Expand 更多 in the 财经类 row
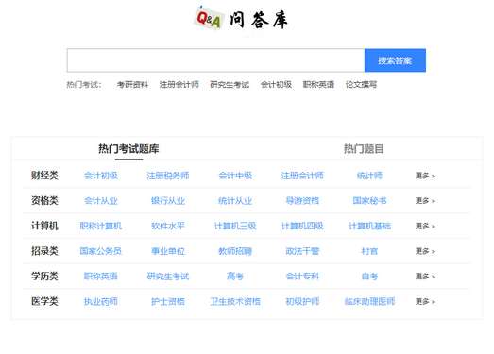Screen dimensions: 494x354 [425, 176]
